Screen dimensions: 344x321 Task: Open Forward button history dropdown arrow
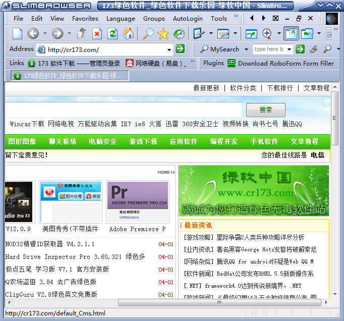click(x=69, y=34)
